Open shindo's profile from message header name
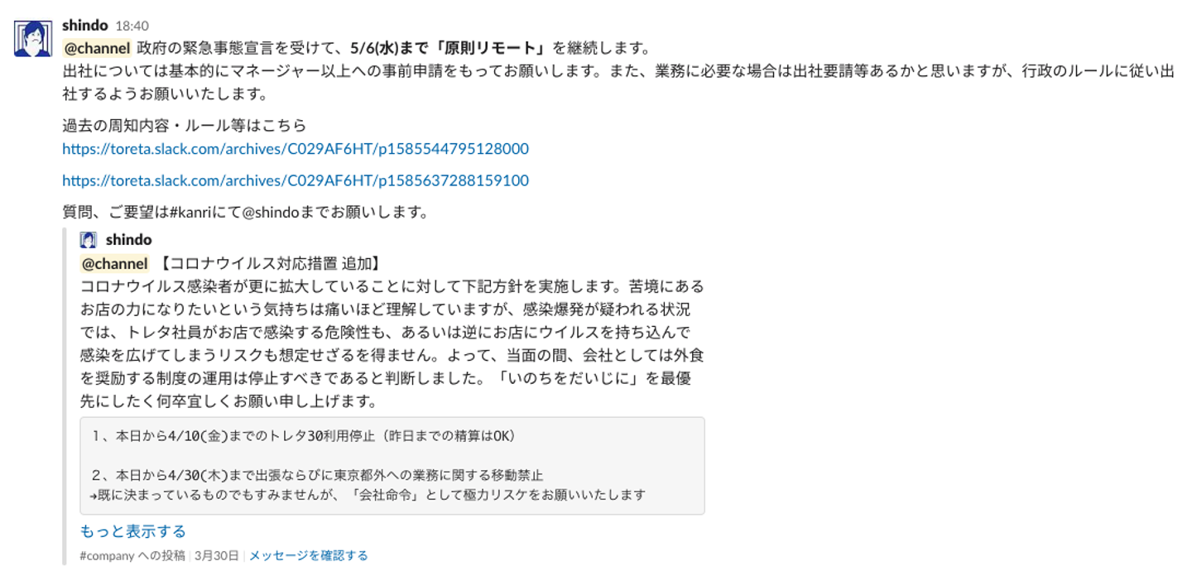The height and width of the screenshot is (571, 1192). [84, 26]
